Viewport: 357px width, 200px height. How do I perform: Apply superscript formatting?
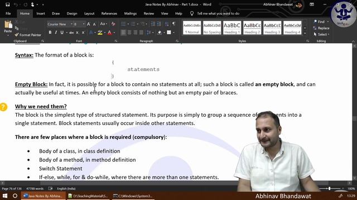pos(83,33)
